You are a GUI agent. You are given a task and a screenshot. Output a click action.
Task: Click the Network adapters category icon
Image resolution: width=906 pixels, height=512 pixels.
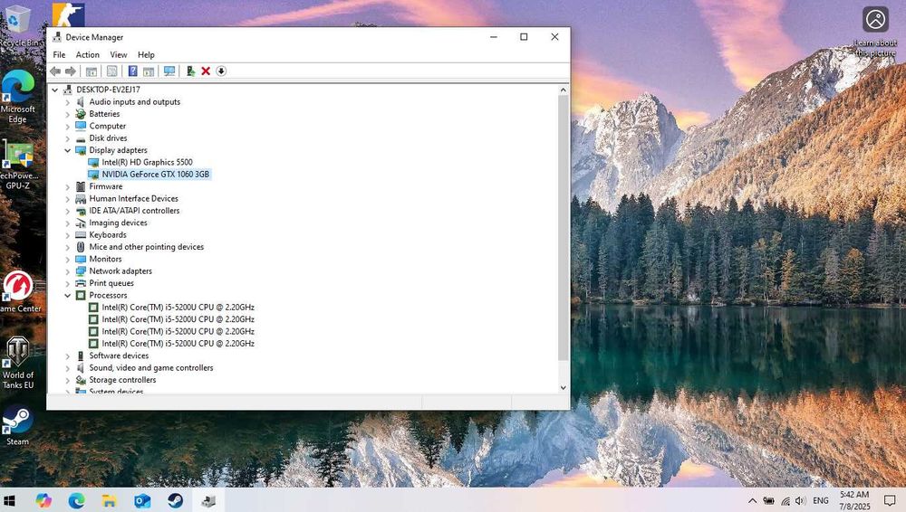click(x=81, y=271)
